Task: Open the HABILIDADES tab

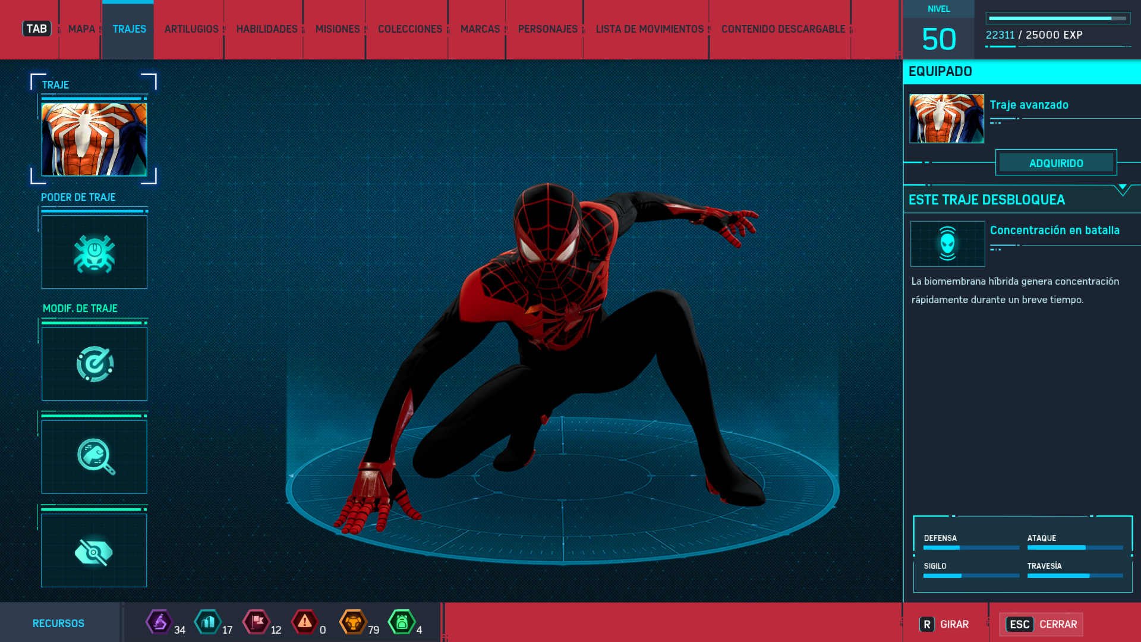Action: (267, 29)
